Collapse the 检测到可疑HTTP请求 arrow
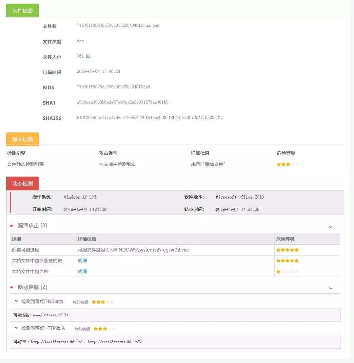 click(x=16, y=328)
